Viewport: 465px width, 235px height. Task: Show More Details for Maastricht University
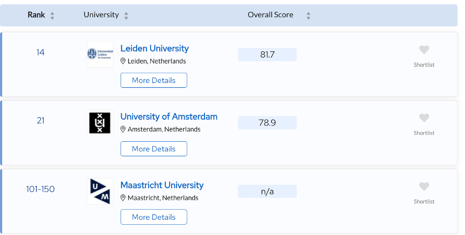click(x=153, y=217)
